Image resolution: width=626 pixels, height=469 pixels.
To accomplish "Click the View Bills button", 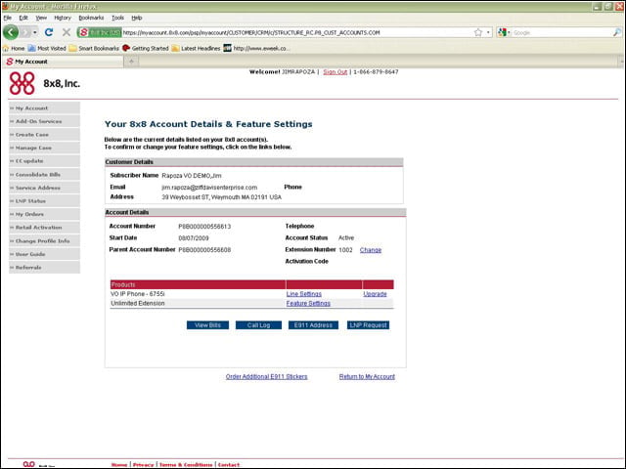I will pos(207,325).
